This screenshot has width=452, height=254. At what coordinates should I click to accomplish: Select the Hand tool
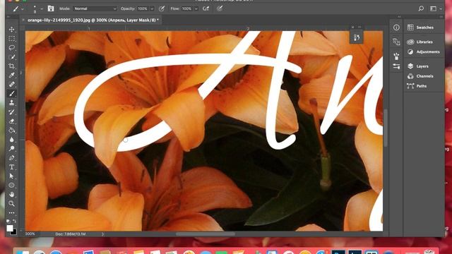pyautogui.click(x=11, y=195)
